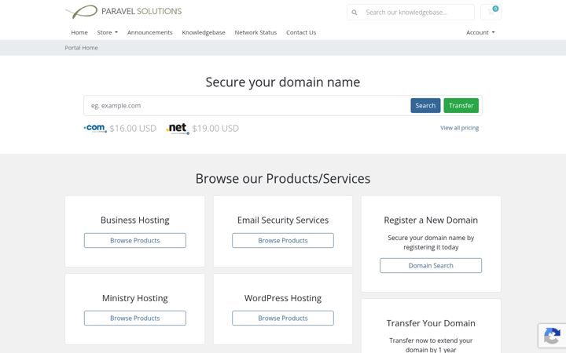Click the Secure your domain name heading
The width and height of the screenshot is (566, 353).
(x=283, y=82)
